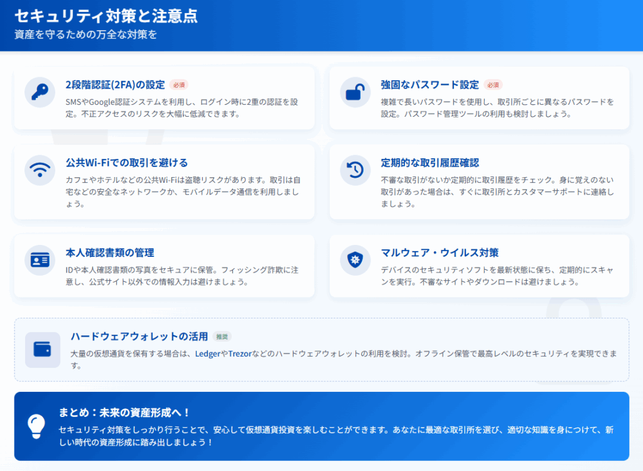The image size is (643, 471).
Task: Select the 定期的な取引履歴確認 heading
Action: tap(430, 163)
